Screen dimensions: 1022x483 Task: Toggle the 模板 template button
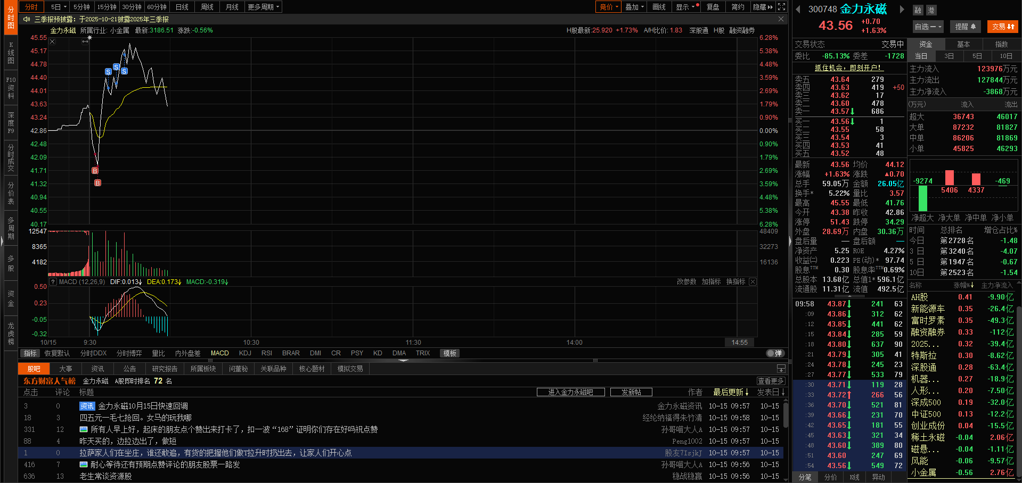[x=450, y=353]
